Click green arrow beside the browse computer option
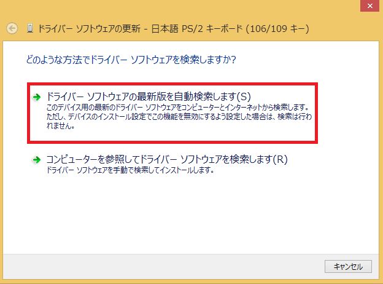The height and width of the screenshot is (284, 383). [x=37, y=160]
